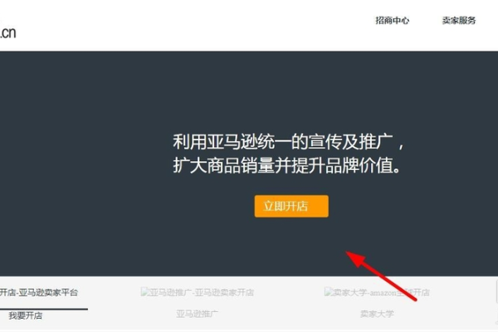
Task: Open the 招商中心 menu item
Action: pyautogui.click(x=393, y=21)
